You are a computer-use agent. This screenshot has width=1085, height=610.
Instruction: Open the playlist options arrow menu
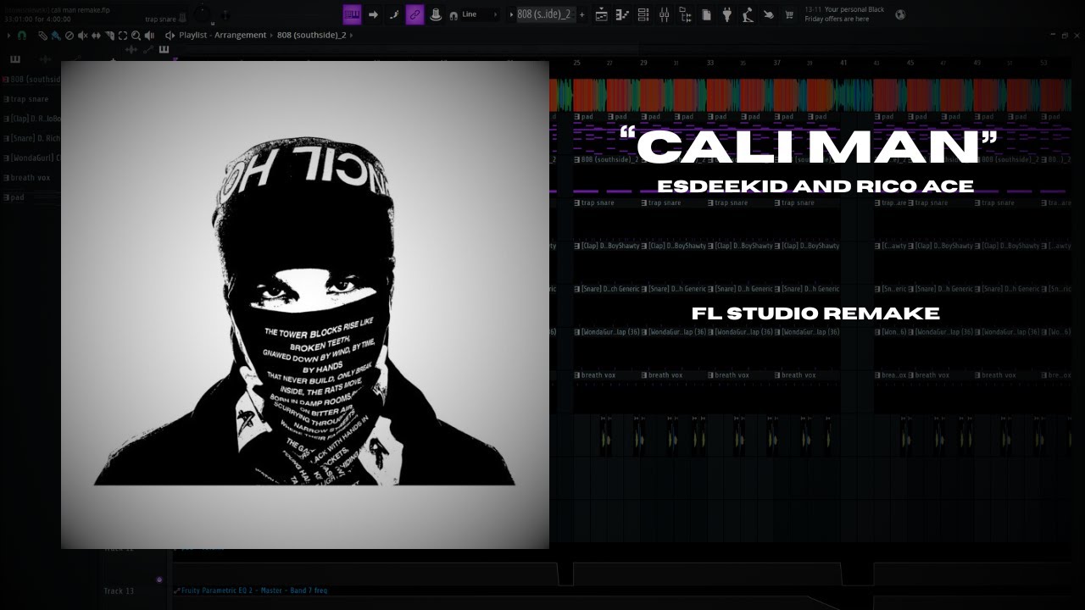[8, 36]
